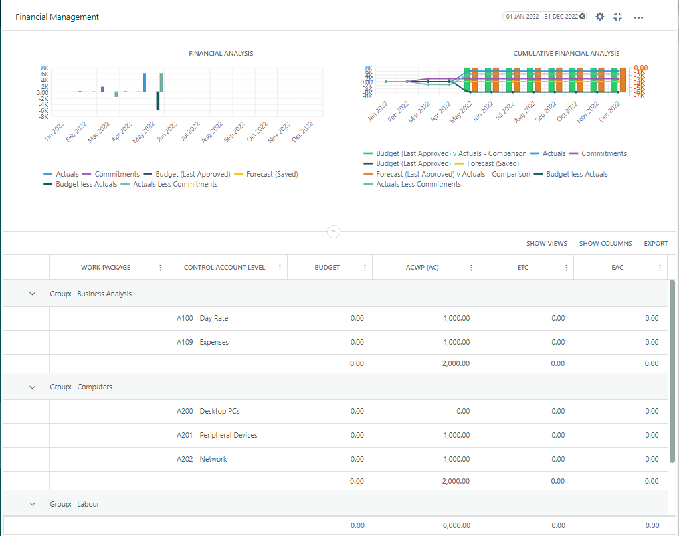Open the Budget column menu
The width and height of the screenshot is (679, 536).
point(365,268)
